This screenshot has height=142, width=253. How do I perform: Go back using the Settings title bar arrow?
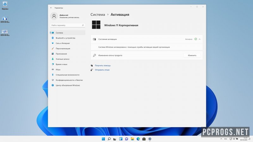coord(51,8)
